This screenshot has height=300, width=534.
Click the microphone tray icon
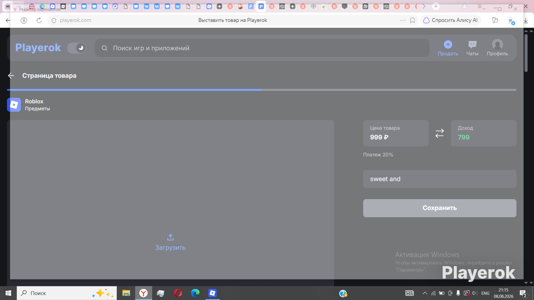tap(458, 293)
